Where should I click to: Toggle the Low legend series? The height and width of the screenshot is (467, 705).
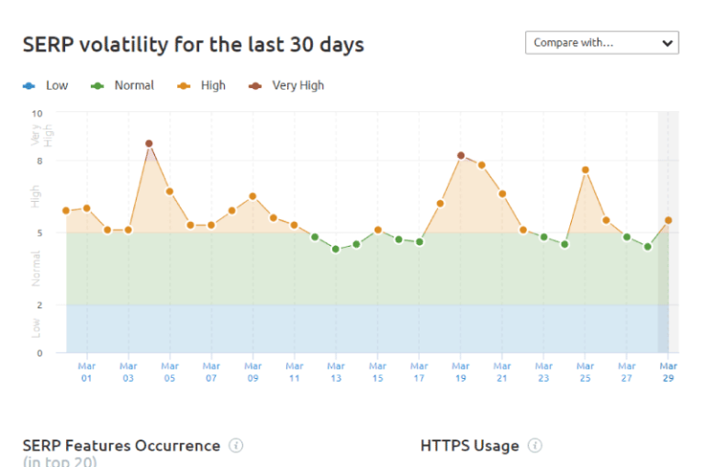point(46,85)
